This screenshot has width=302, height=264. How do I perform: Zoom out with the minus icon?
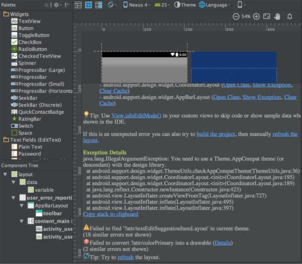click(236, 17)
